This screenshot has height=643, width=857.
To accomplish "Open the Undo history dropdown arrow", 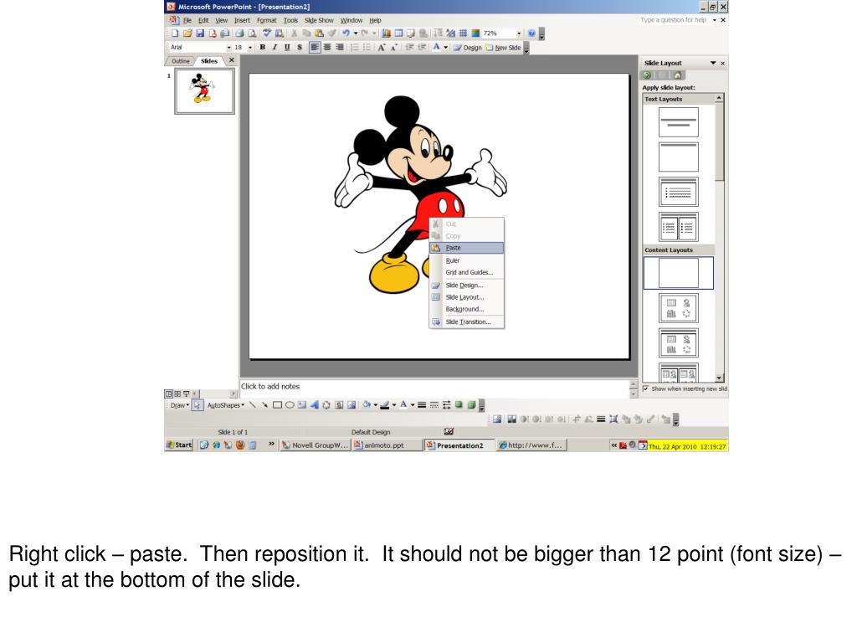I will (356, 33).
